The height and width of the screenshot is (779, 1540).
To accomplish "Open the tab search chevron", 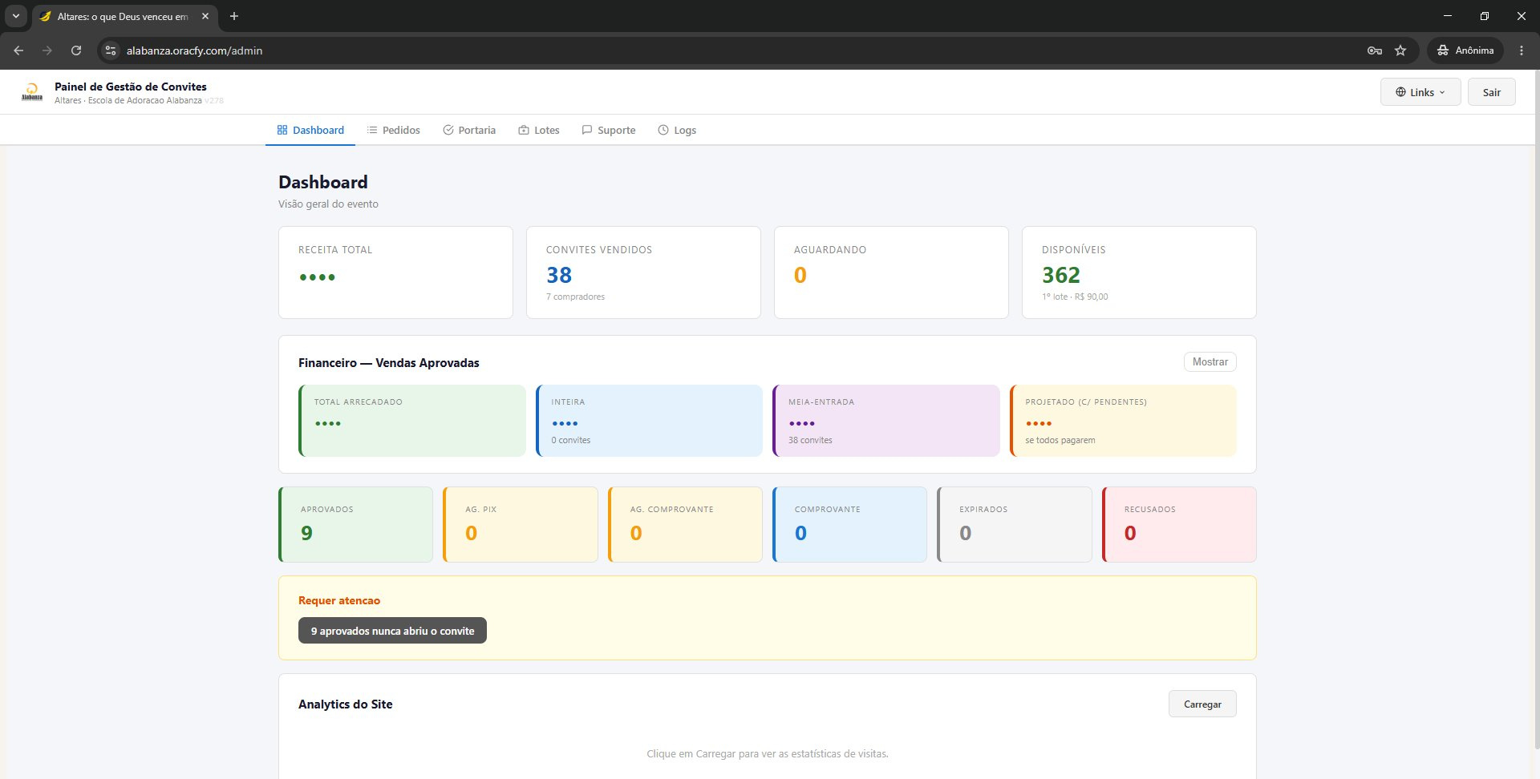I will (15, 16).
